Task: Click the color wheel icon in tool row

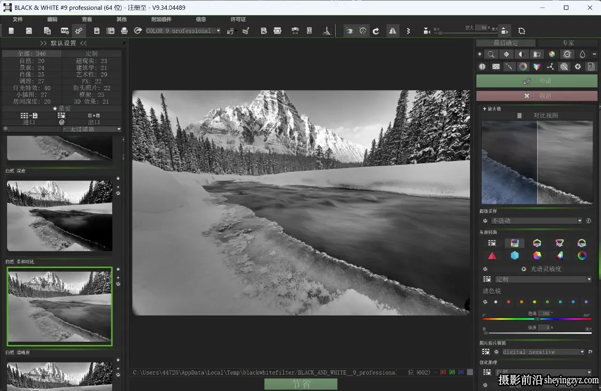Action: [523, 67]
